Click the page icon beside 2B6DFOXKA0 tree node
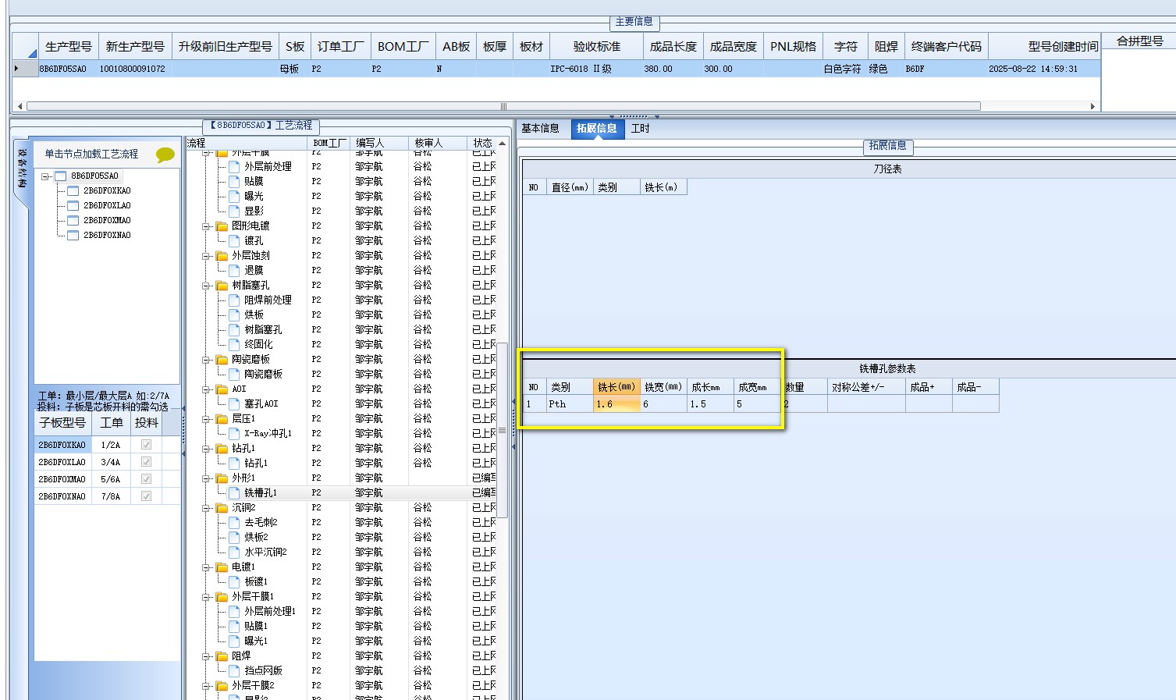This screenshot has width=1176, height=700. [73, 191]
